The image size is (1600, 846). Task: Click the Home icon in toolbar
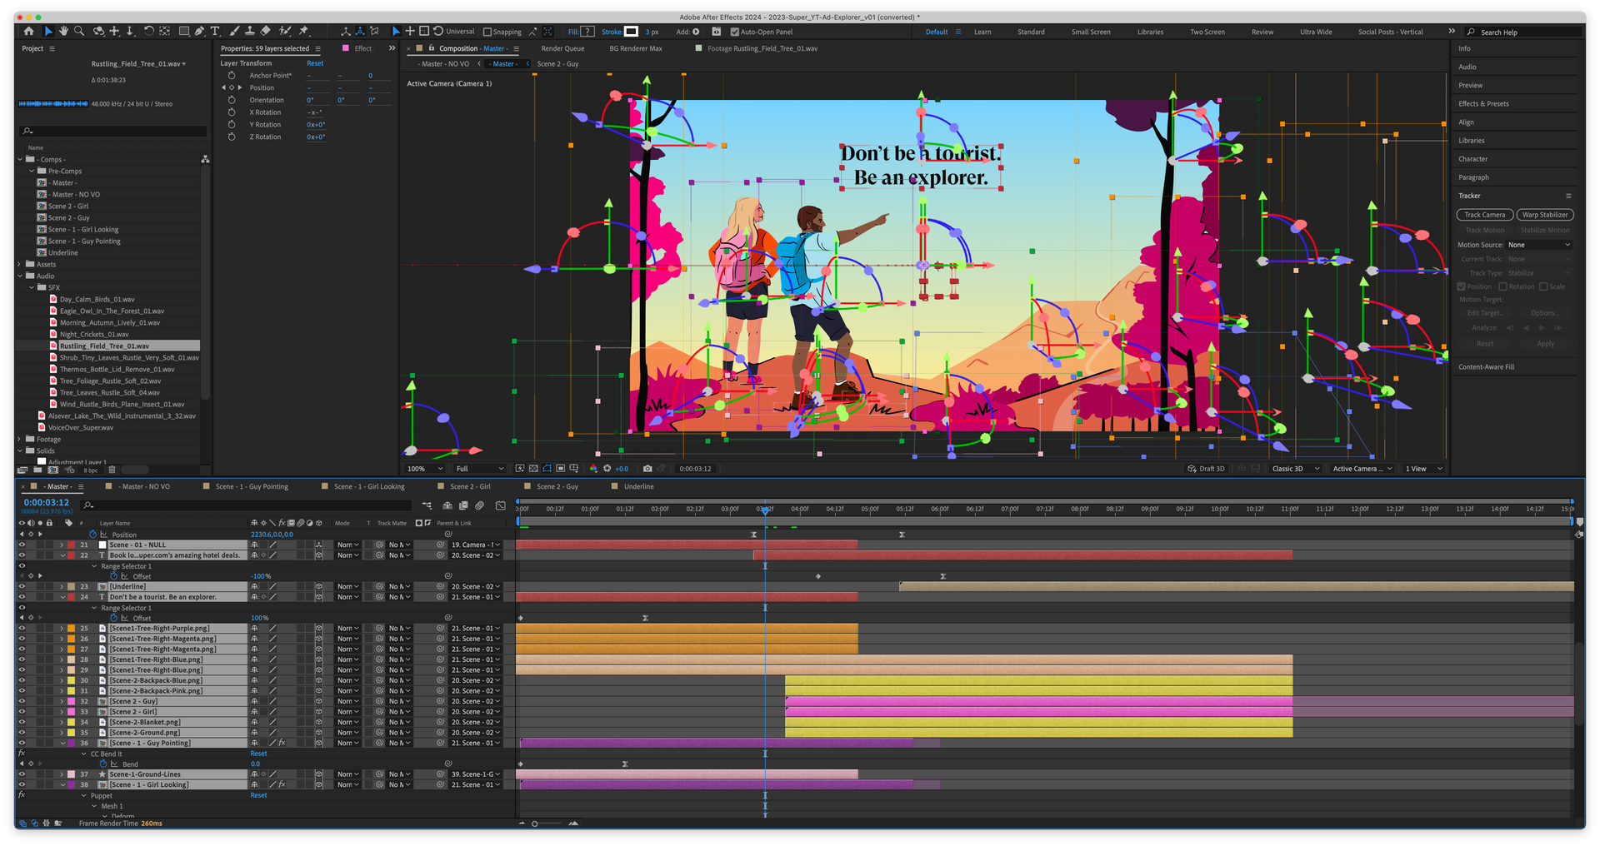(29, 32)
